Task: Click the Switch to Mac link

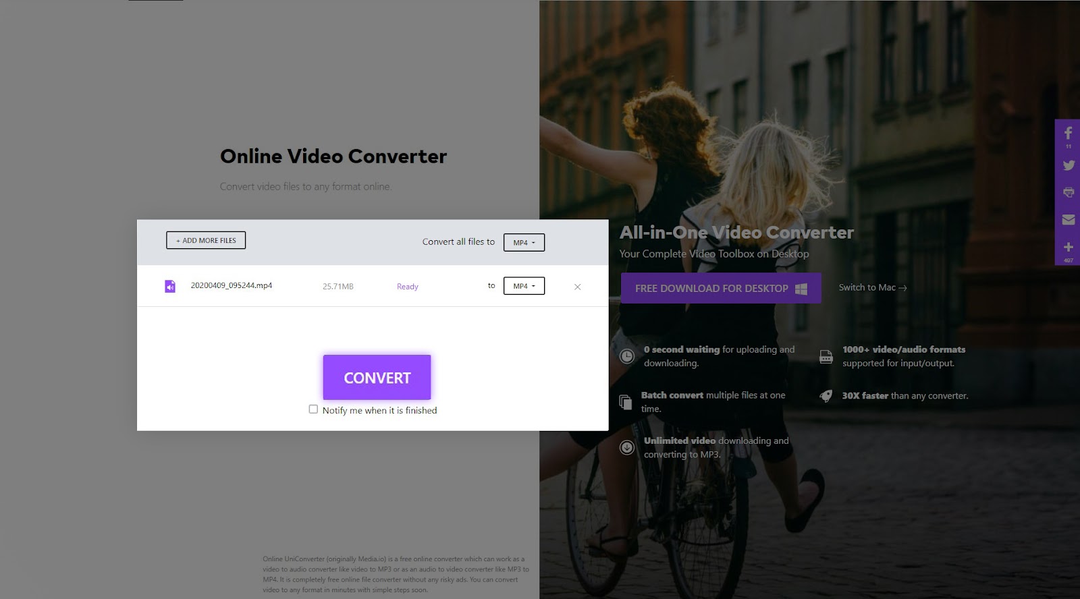Action: [873, 287]
